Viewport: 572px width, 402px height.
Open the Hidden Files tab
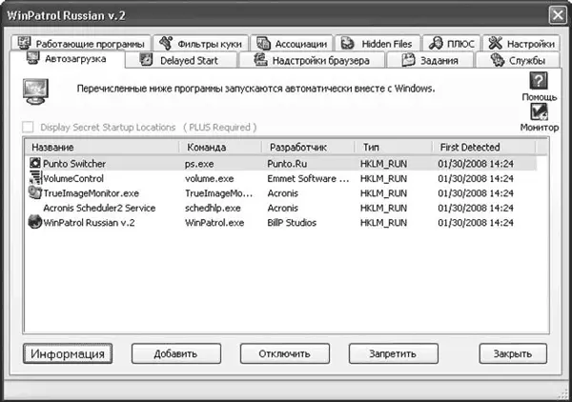pos(378,43)
